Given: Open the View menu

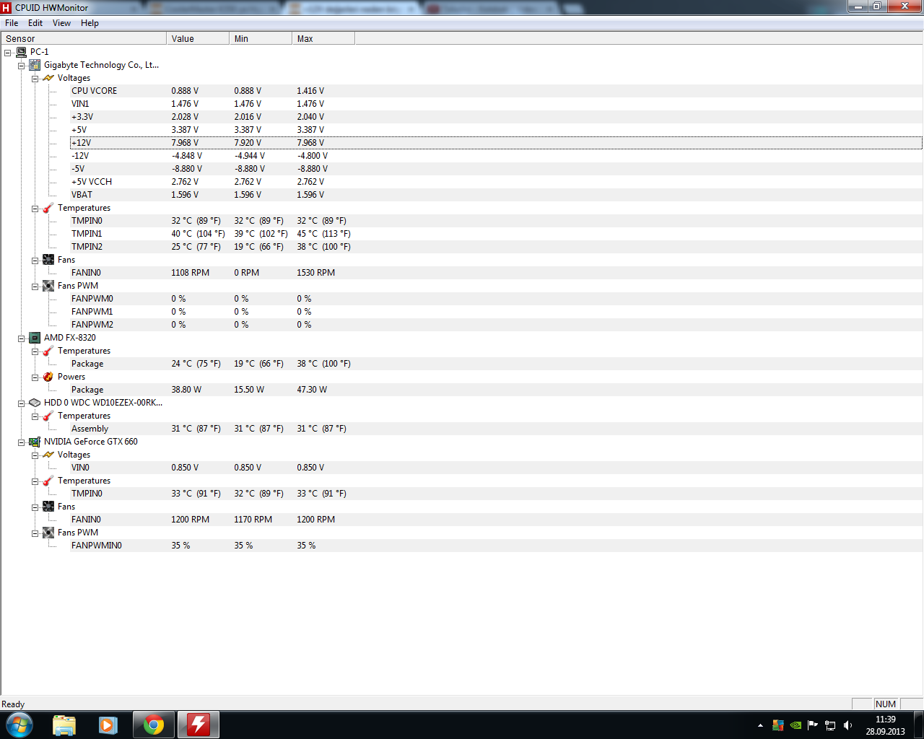Looking at the screenshot, I should 61,23.
